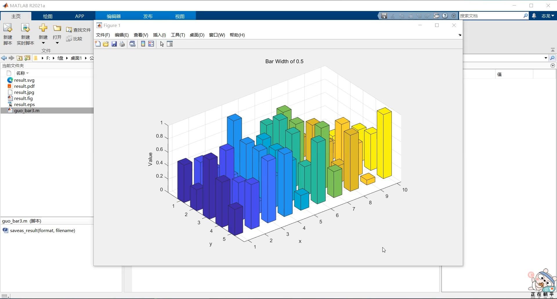557x299 pixels.
Task: Click Switch Windows icon in quick access
Action: [x=436, y=16]
